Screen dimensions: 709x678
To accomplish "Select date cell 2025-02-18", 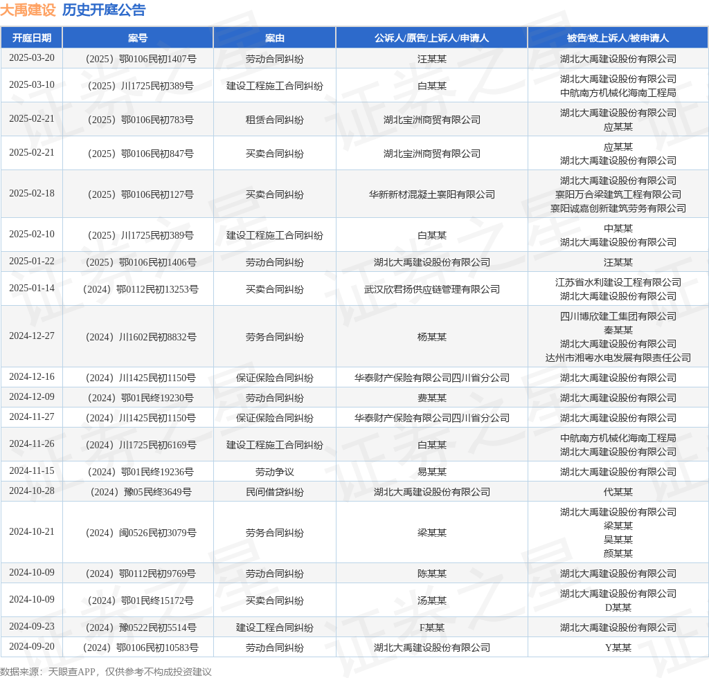I will 32,193.
